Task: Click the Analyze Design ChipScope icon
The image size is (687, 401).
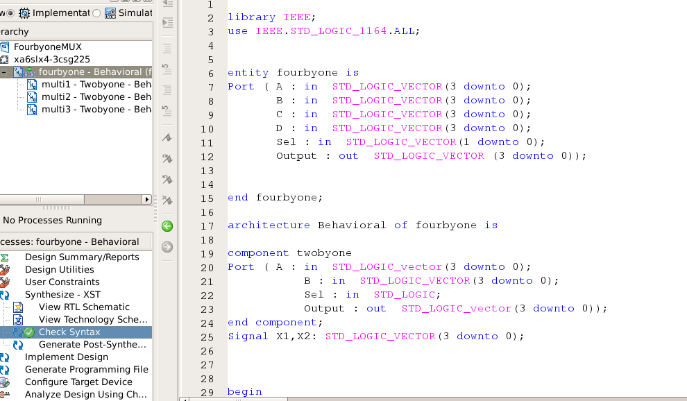Action: coord(4,395)
